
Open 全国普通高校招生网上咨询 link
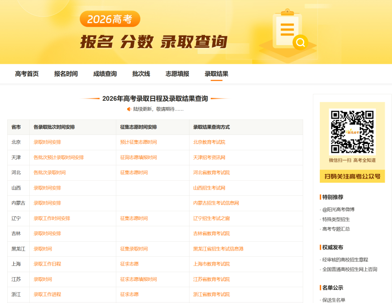tap(350, 269)
